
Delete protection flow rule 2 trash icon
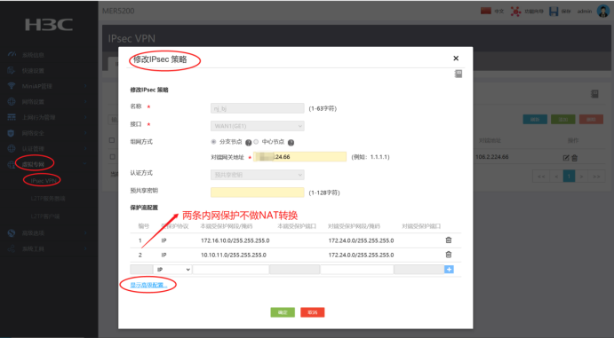[x=449, y=255]
